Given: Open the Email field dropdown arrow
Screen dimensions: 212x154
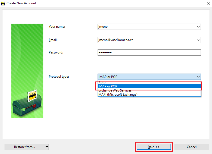Looking at the screenshot, I should point(198,40).
